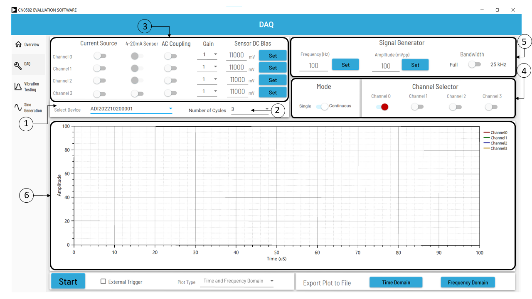This screenshot has height=299, width=532.
Task: Click the Channel 0 red status indicator
Action: tap(384, 107)
